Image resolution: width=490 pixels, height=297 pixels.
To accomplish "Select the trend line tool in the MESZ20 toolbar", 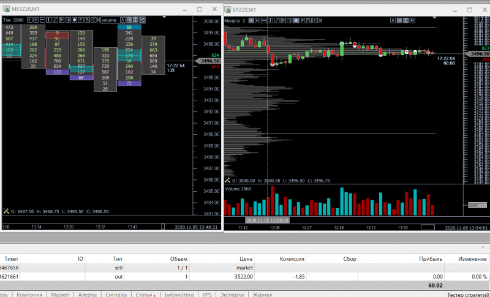I will click(x=55, y=20).
